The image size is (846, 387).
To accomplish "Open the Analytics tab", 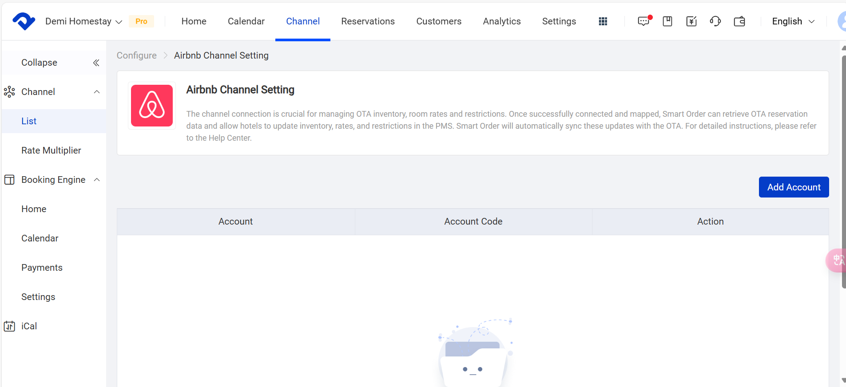I will 502,21.
